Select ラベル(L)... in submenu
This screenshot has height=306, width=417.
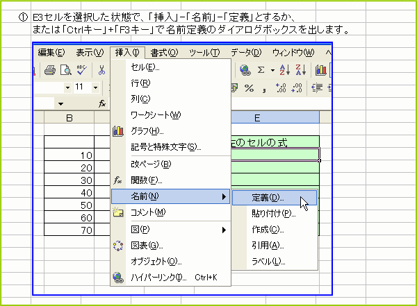tap(275, 262)
